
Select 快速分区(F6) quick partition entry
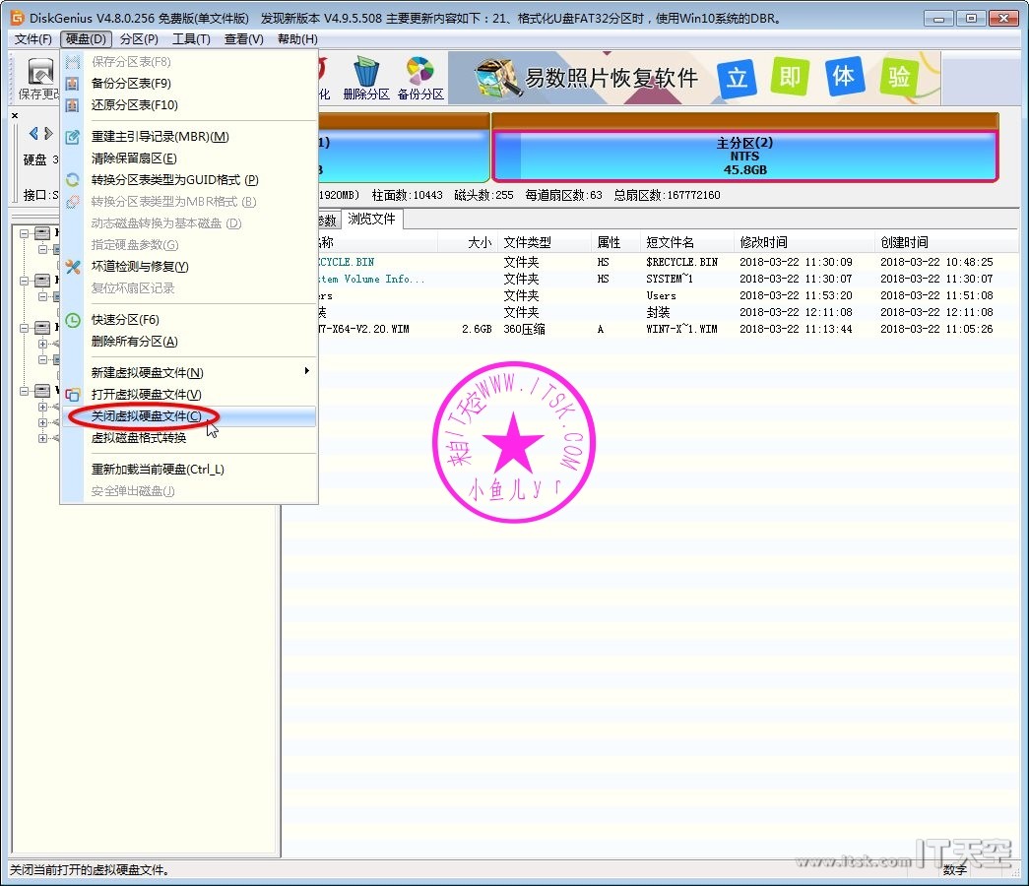[125, 320]
